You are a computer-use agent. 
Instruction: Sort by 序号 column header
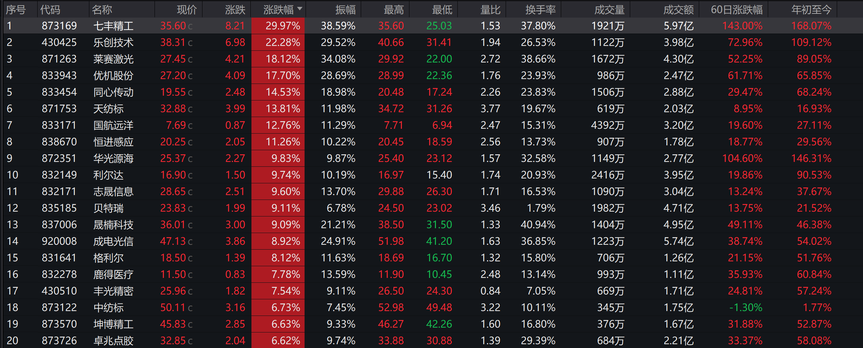[x=16, y=10]
